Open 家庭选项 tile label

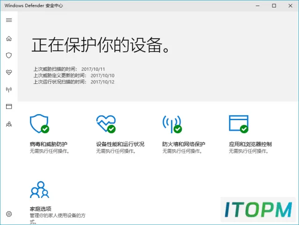(x=41, y=209)
